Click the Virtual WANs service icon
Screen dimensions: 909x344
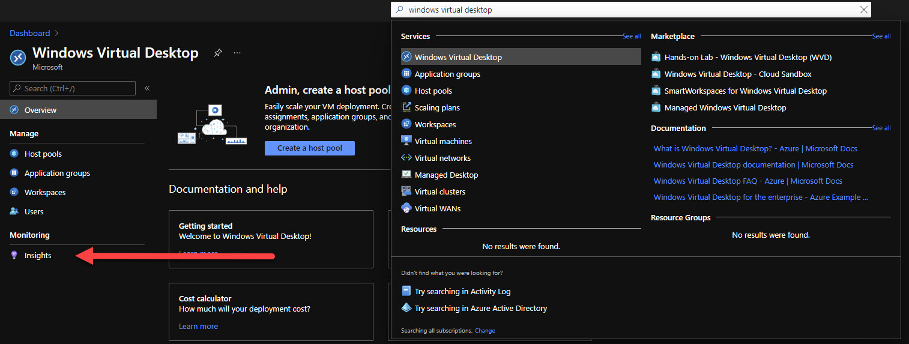tap(406, 208)
